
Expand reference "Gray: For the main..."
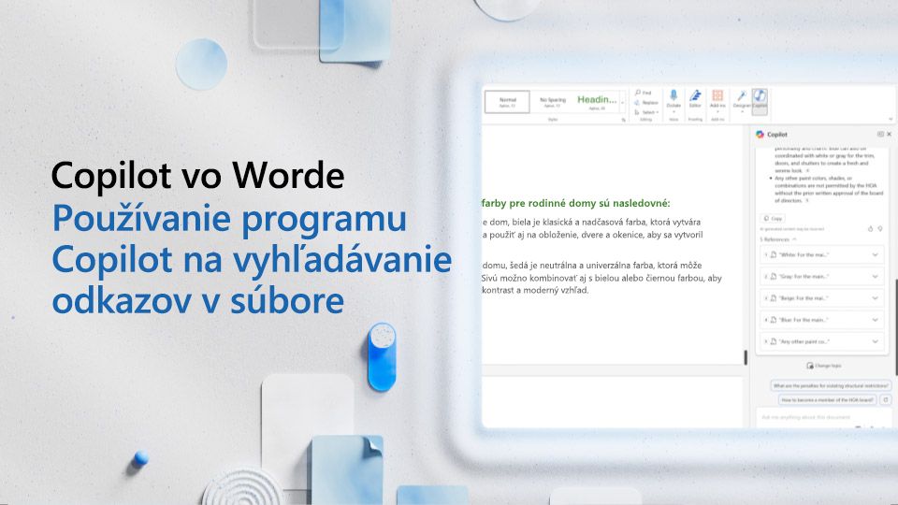(x=875, y=277)
